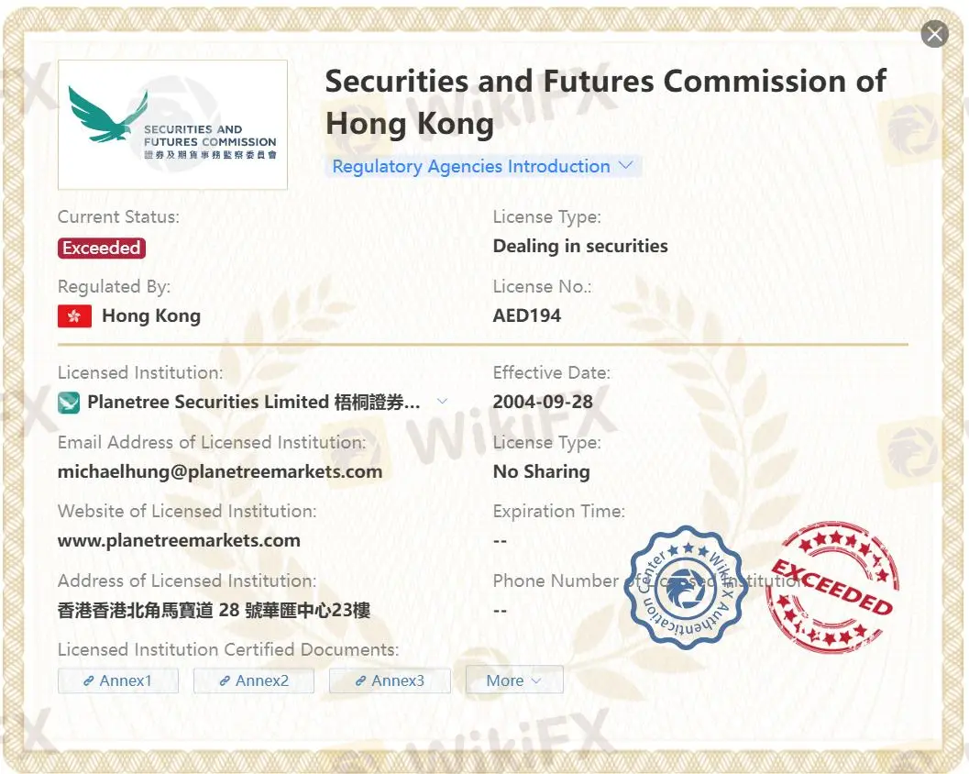Select the license number AED194
This screenshot has height=774, width=969.
coord(527,315)
